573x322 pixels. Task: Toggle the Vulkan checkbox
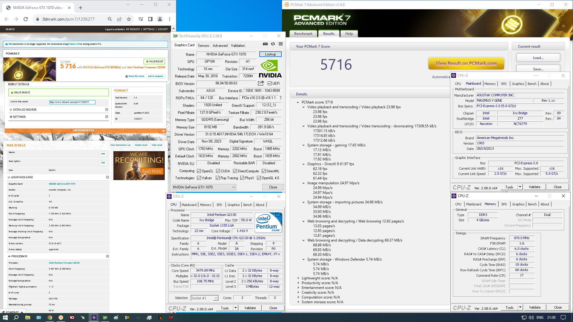tap(199, 178)
